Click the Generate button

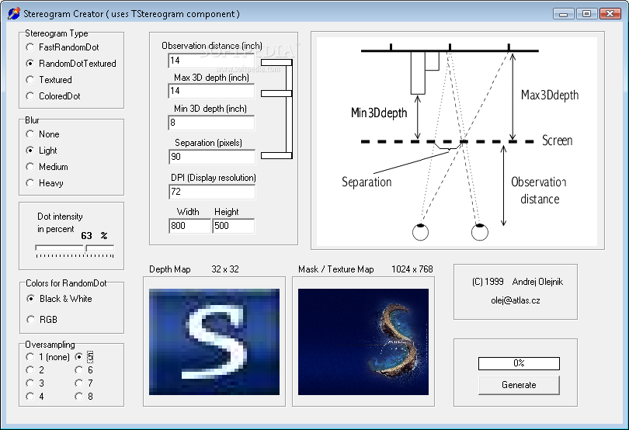pyautogui.click(x=519, y=385)
